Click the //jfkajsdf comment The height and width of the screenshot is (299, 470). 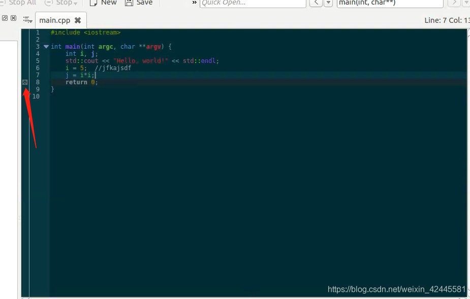113,68
